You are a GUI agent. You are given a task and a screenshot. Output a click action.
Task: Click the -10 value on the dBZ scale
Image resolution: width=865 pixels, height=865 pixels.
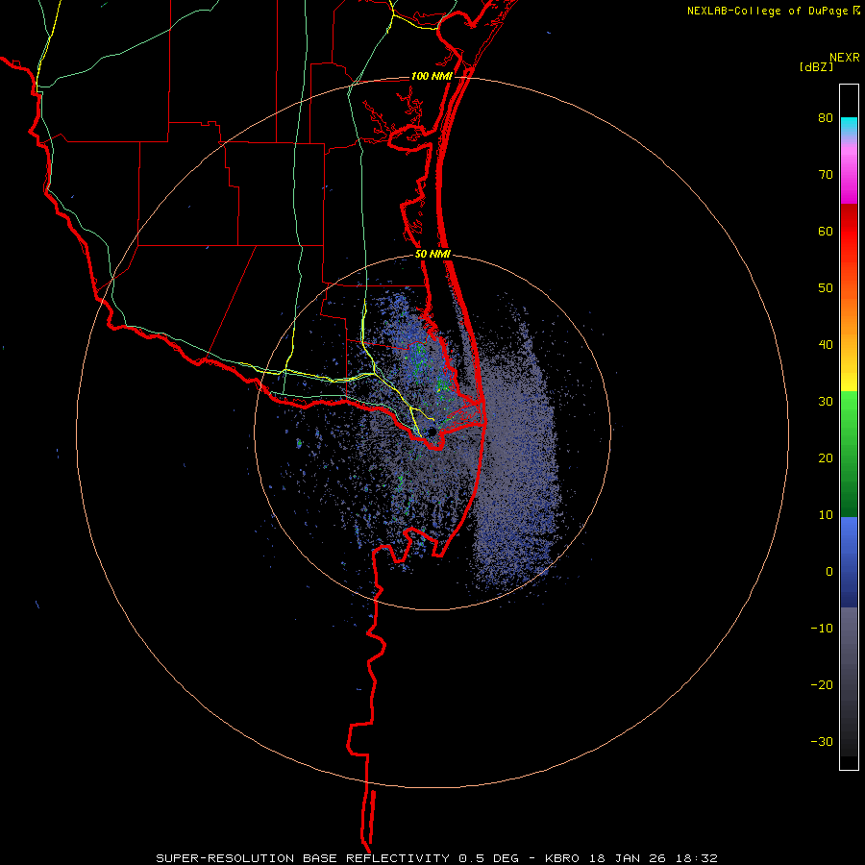[x=822, y=629]
